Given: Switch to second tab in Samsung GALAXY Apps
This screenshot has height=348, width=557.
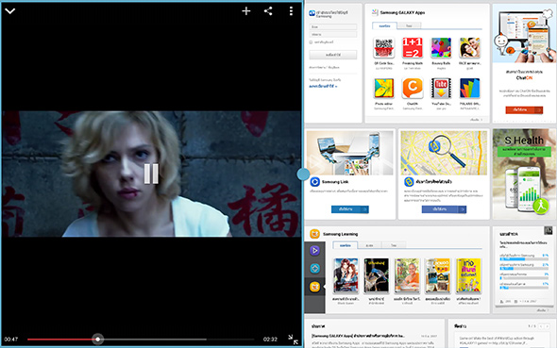Looking at the screenshot, I should [409, 25].
